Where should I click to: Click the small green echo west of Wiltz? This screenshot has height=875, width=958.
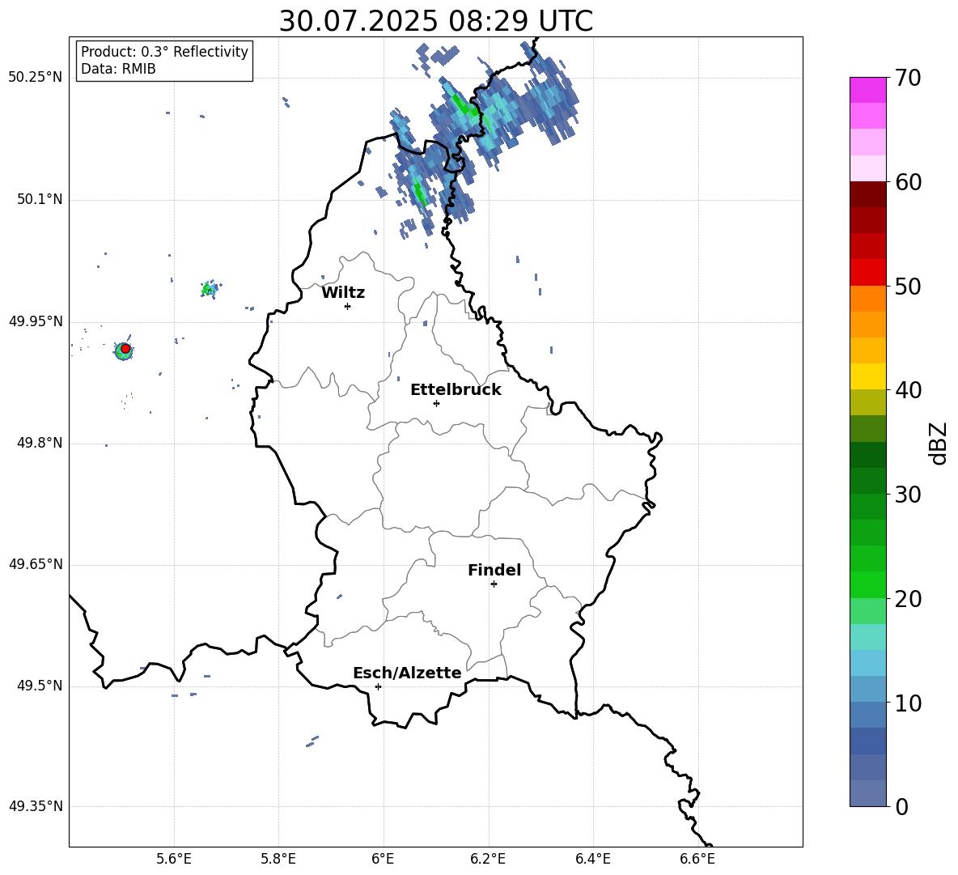(x=210, y=289)
